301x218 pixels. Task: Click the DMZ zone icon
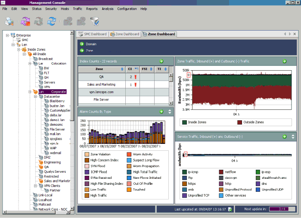click(x=41, y=157)
